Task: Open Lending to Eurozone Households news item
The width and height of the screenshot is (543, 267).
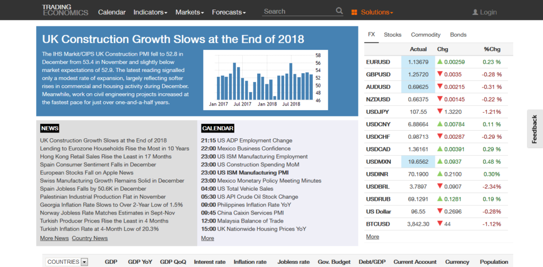Action: 115,149
